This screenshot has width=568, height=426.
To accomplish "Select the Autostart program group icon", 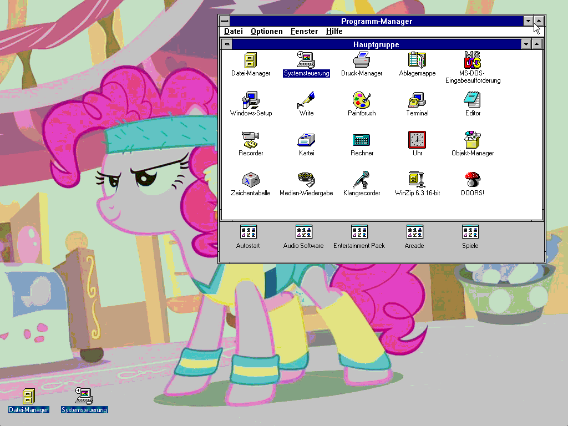I will tap(248, 232).
